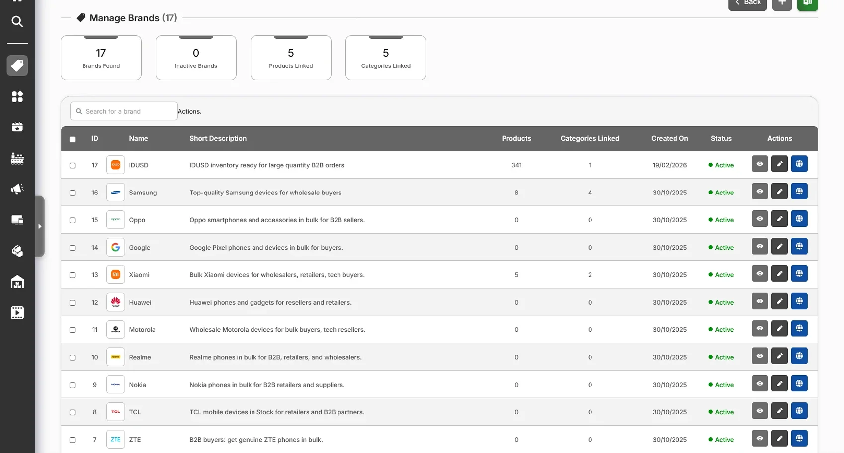View Nokia brand with eye icon

coord(760,384)
